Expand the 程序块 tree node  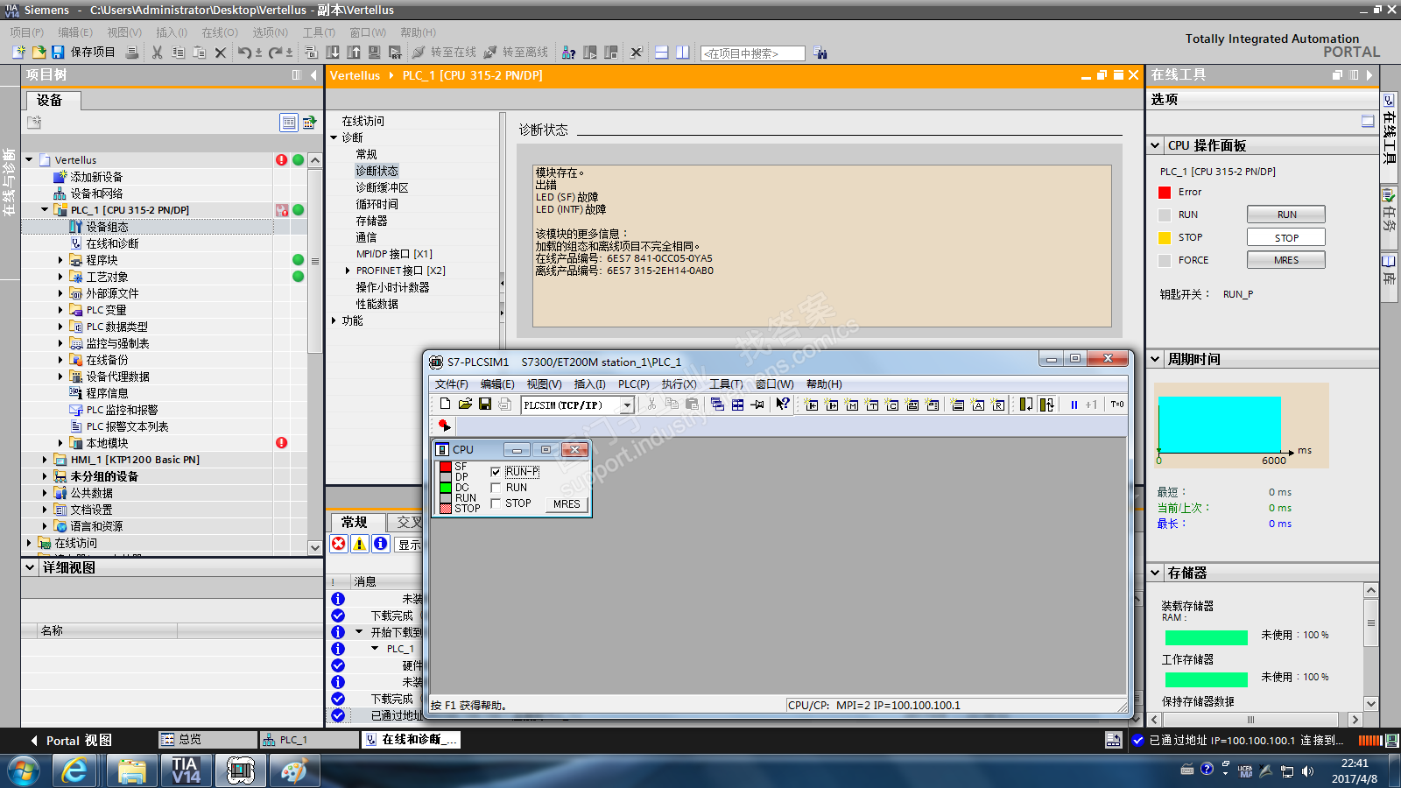pyautogui.click(x=60, y=260)
